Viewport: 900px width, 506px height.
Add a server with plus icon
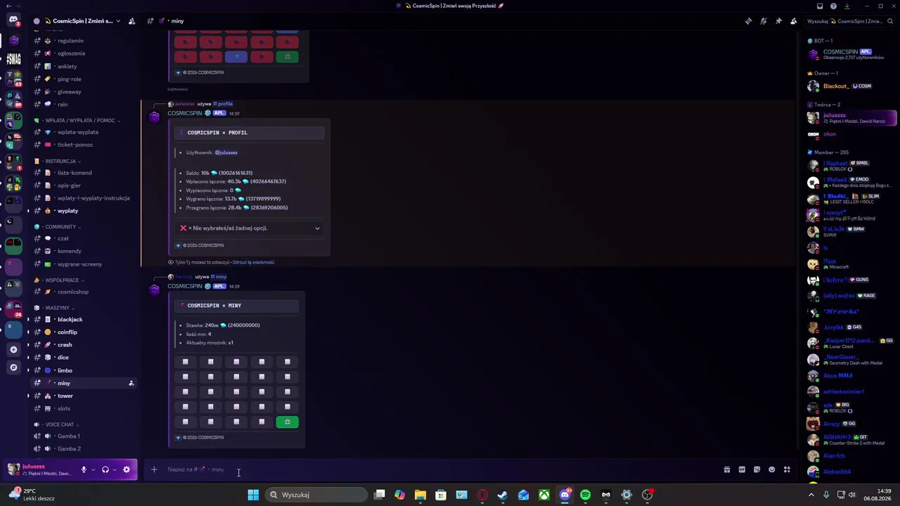13,349
